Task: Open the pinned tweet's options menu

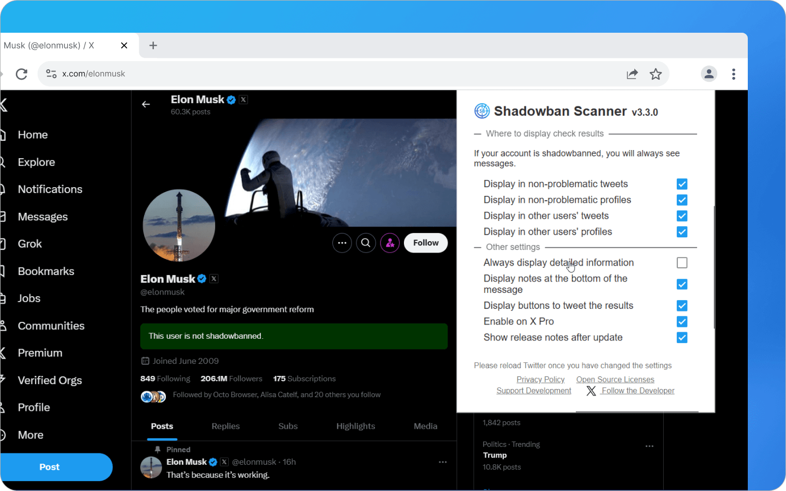Action: tap(442, 462)
